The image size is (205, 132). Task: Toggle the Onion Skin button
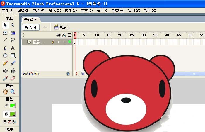83,74
